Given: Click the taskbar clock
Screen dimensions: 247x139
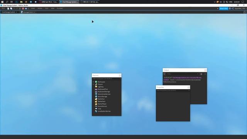Looking at the screenshot, I should 237,2.
